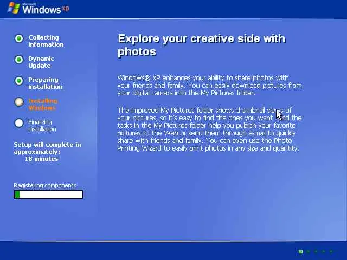Click the Installing Windows step indicator
Viewport: 347px width, 260px height.
click(x=19, y=102)
